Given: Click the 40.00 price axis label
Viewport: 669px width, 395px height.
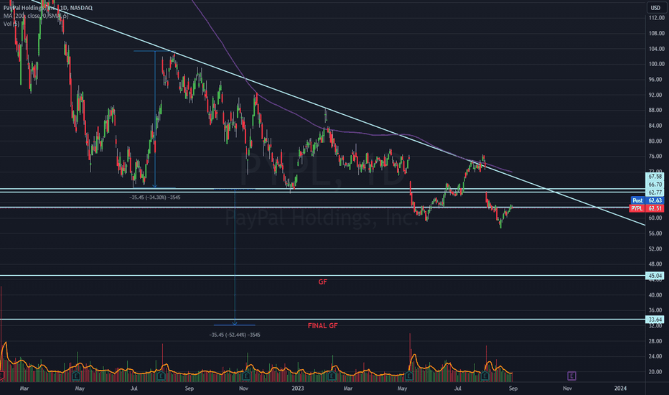Looking at the screenshot, I should coord(655,294).
